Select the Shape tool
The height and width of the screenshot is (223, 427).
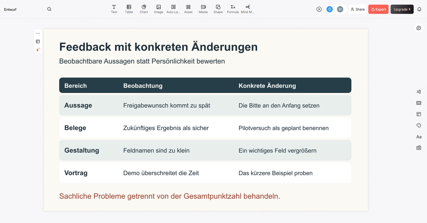[218, 9]
